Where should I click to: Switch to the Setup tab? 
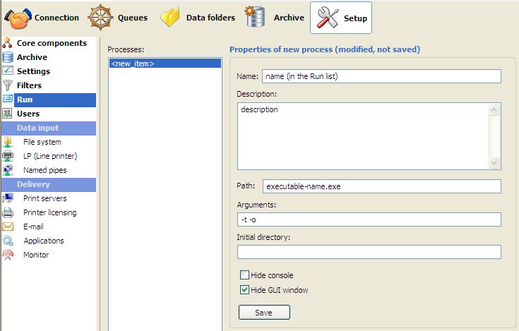pos(341,18)
